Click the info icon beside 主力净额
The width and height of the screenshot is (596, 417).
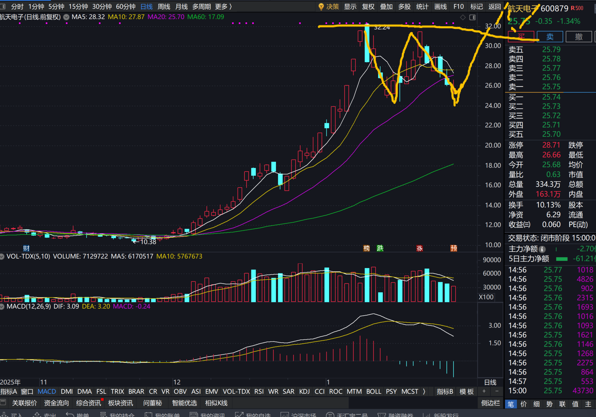pyautogui.click(x=542, y=249)
